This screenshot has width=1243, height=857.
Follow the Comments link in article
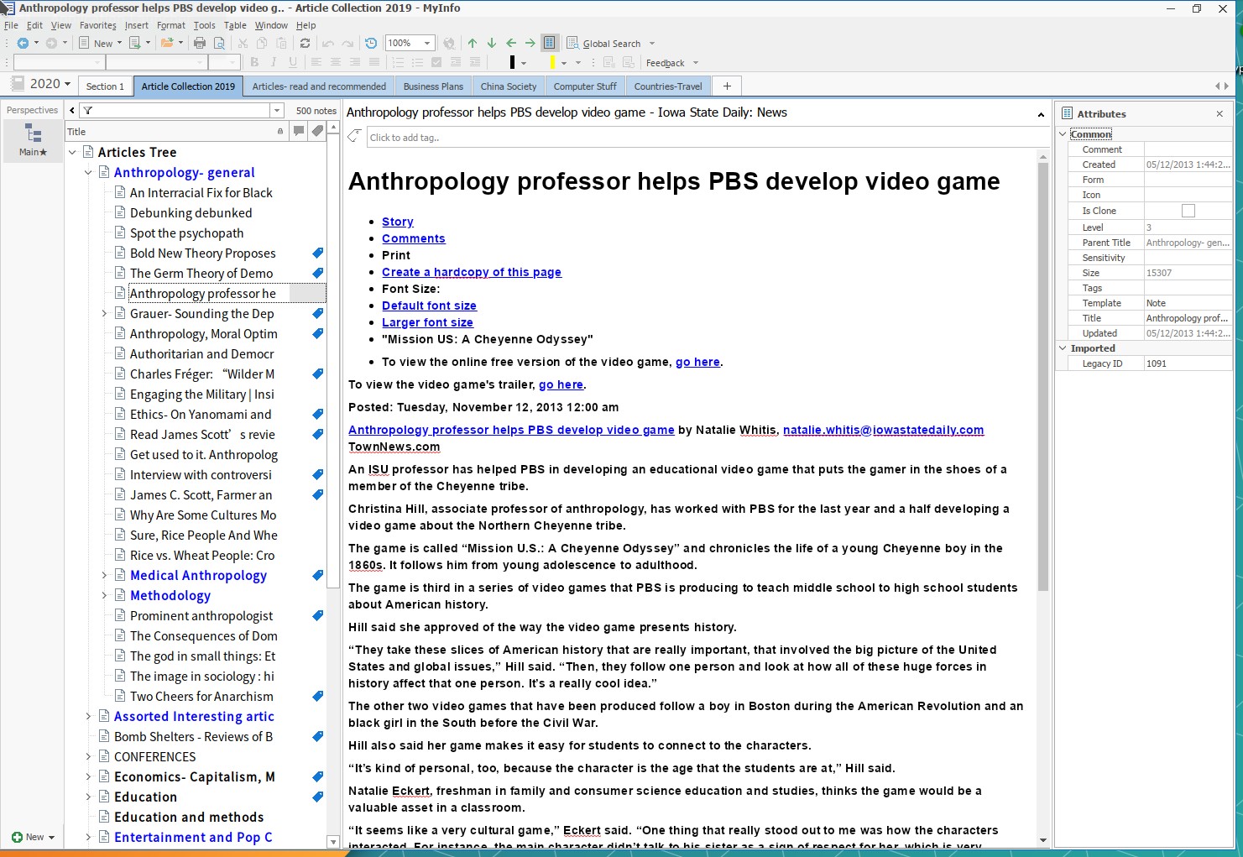(x=413, y=238)
